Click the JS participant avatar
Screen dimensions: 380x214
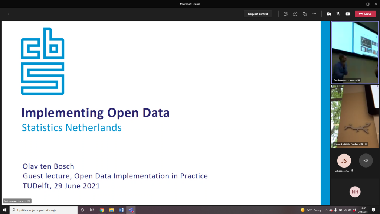coord(344,160)
